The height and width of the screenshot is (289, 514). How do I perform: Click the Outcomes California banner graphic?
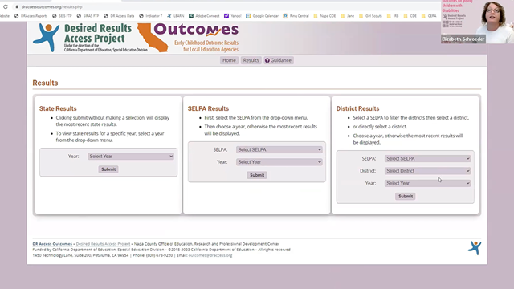tap(189, 38)
